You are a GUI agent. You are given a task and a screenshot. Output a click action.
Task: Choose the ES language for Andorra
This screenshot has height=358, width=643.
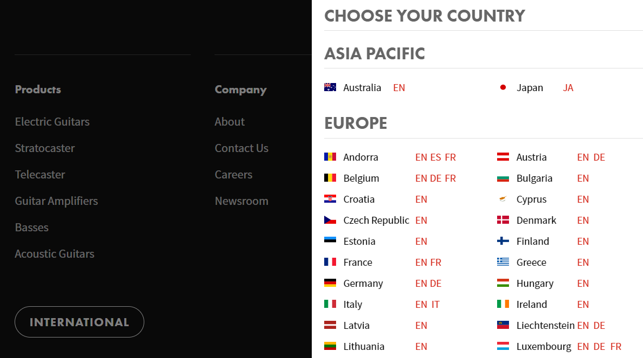click(436, 157)
